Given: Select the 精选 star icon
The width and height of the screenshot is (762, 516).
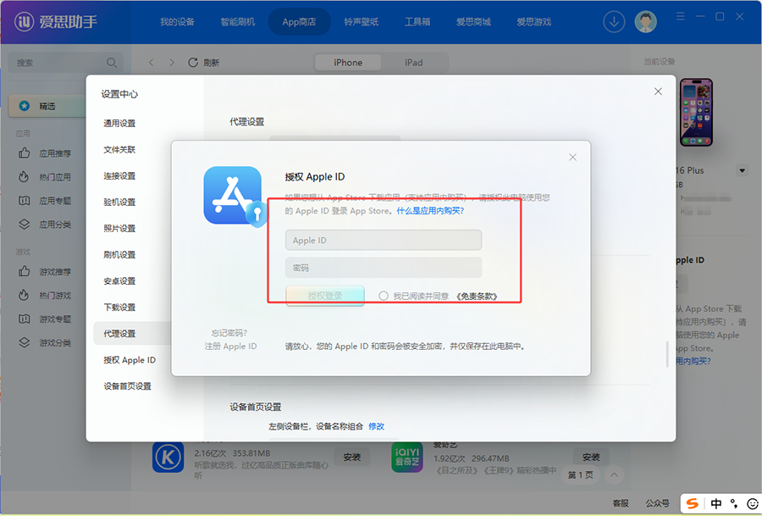Looking at the screenshot, I should (25, 106).
